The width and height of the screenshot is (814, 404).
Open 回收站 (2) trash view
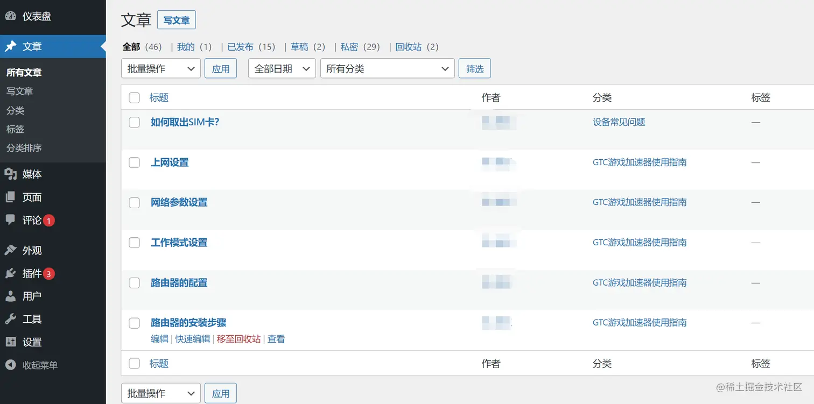pos(417,47)
